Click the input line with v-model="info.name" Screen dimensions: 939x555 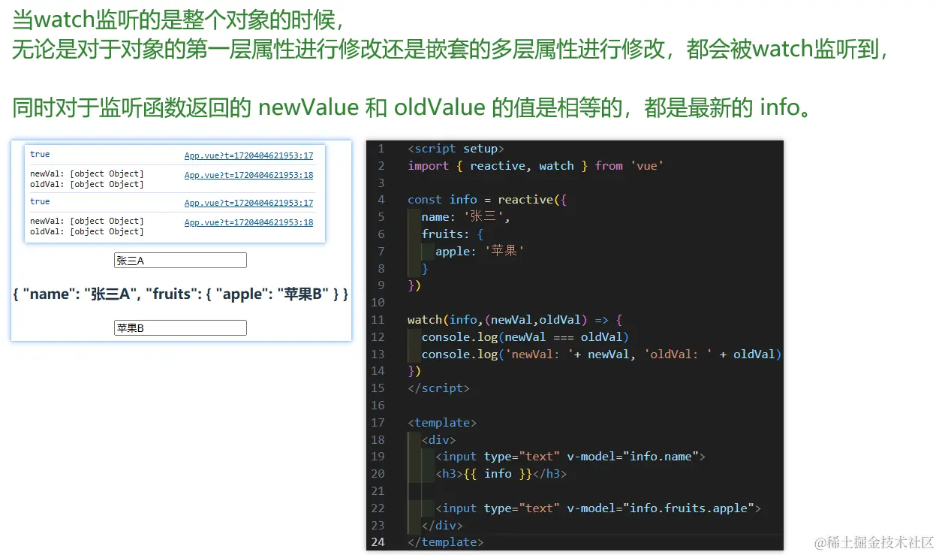(570, 457)
